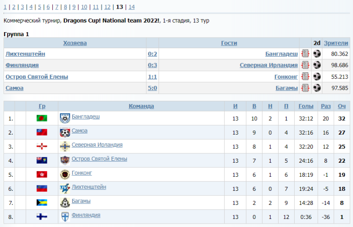Click the Команда header in standings table
This screenshot has width=353, height=227.
tap(141, 106)
